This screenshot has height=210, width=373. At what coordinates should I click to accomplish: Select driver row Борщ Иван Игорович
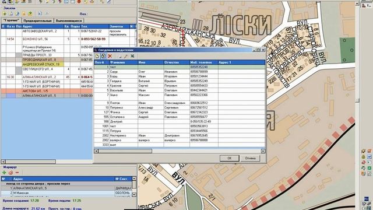coord(180,76)
